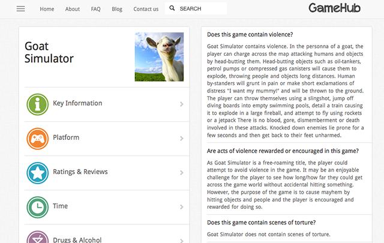Click the search magnifier icon
Image resolution: width=384 pixels, height=243 pixels.
point(172,8)
